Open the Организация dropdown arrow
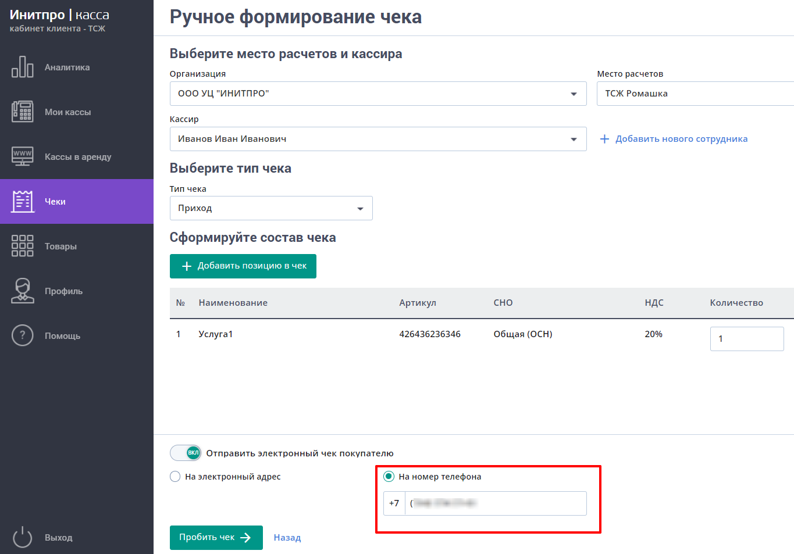Image resolution: width=794 pixels, height=554 pixels. [574, 94]
